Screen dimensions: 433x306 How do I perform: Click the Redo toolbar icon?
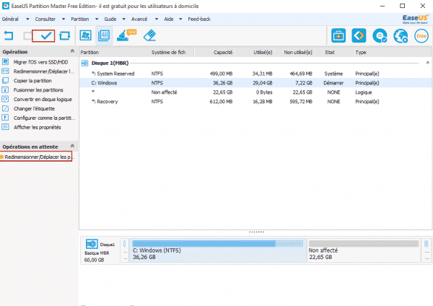27,35
